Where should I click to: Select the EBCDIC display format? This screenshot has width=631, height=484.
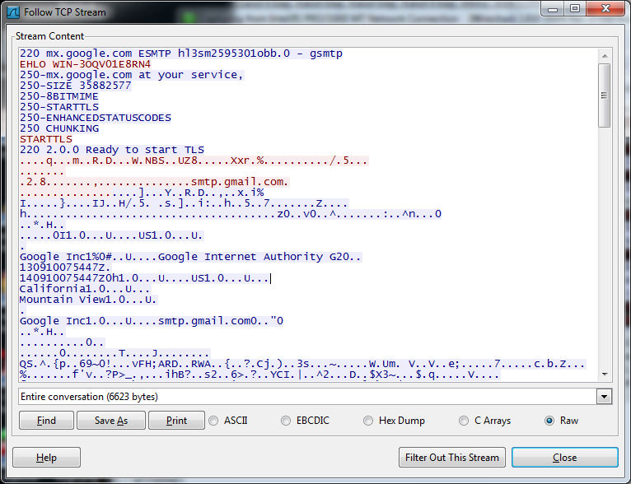pyautogui.click(x=286, y=421)
